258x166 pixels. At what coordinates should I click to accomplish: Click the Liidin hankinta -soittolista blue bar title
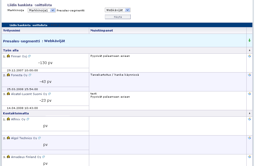tap(28, 25)
